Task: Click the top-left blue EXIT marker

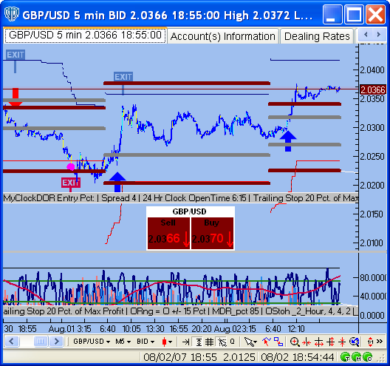Action: click(16, 55)
